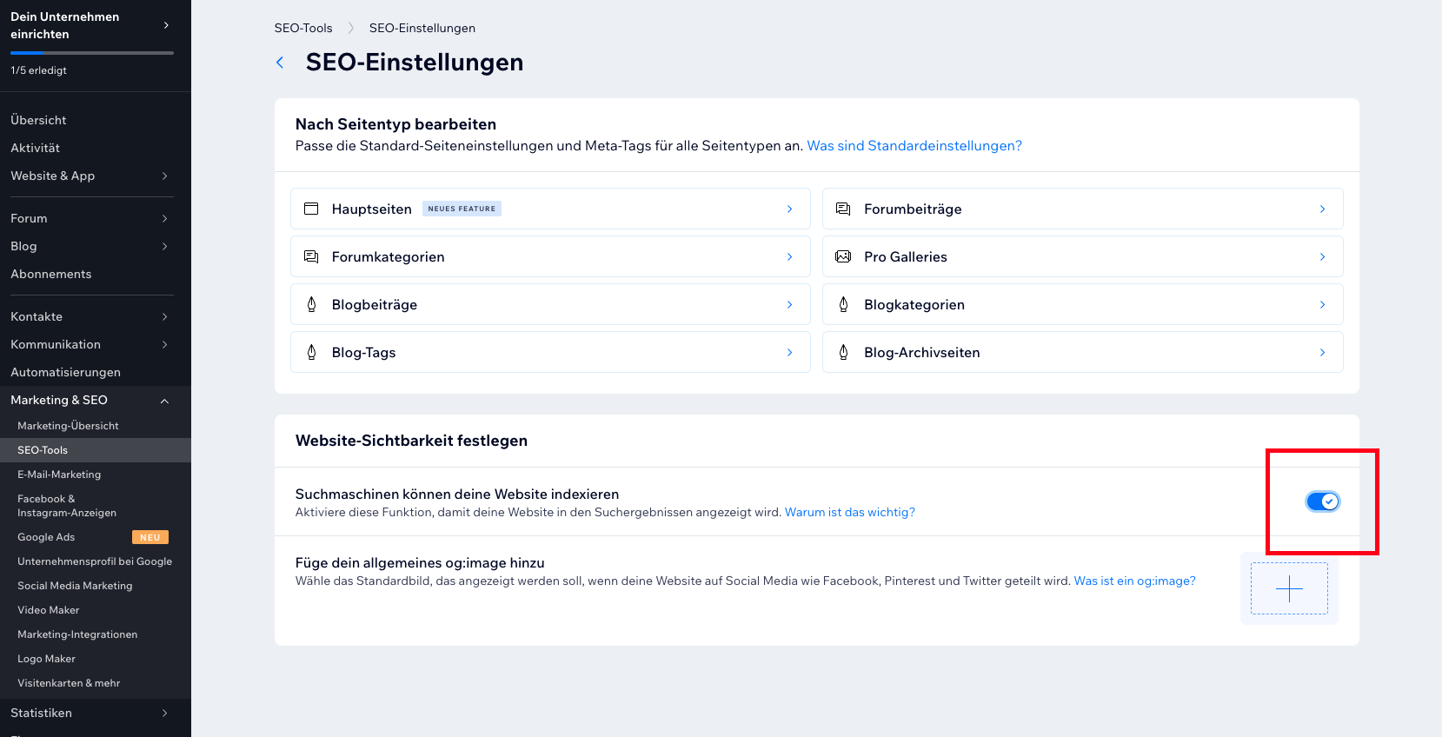1442x737 pixels.
Task: Click the setup progress bar
Action: click(x=92, y=53)
